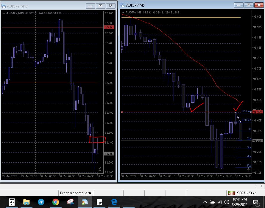Restore the AUDJPY,M5 chart window

[249, 5]
